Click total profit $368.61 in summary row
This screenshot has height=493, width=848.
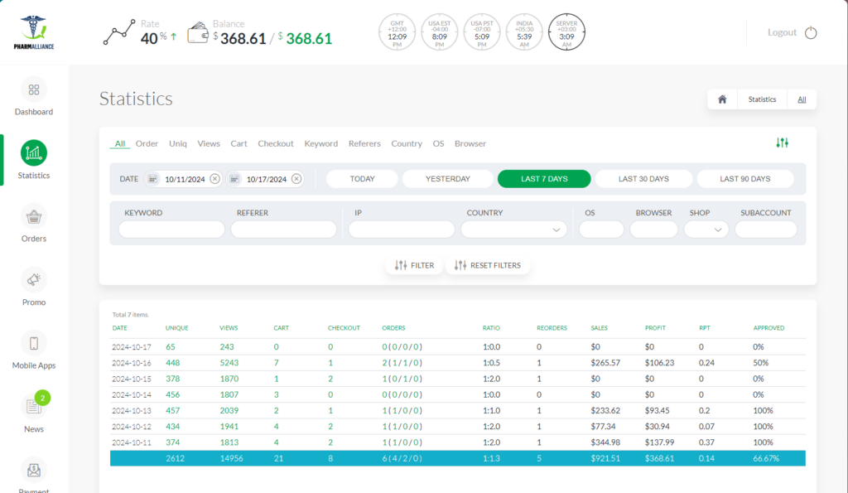click(659, 458)
